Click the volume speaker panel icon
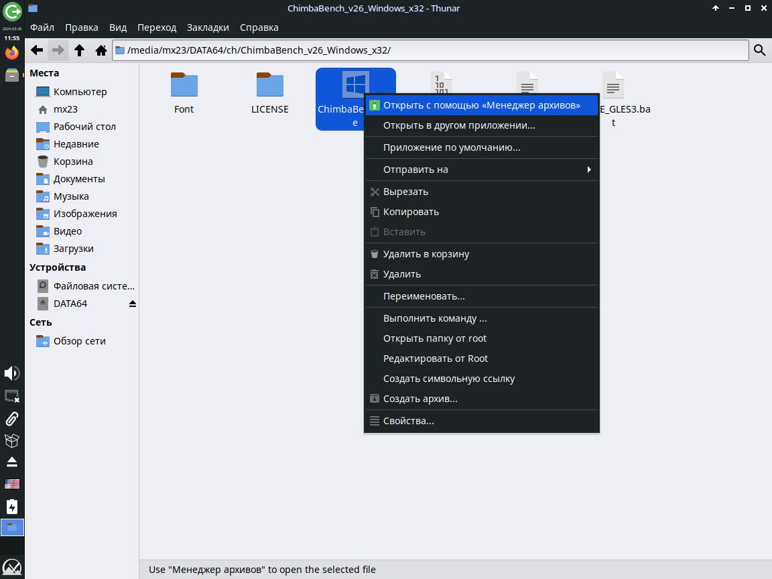This screenshot has width=772, height=579. pyautogui.click(x=12, y=373)
